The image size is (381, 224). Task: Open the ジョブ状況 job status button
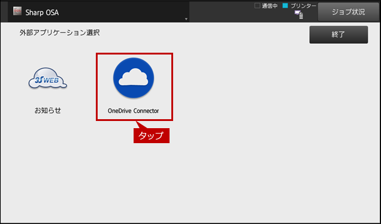click(x=348, y=12)
